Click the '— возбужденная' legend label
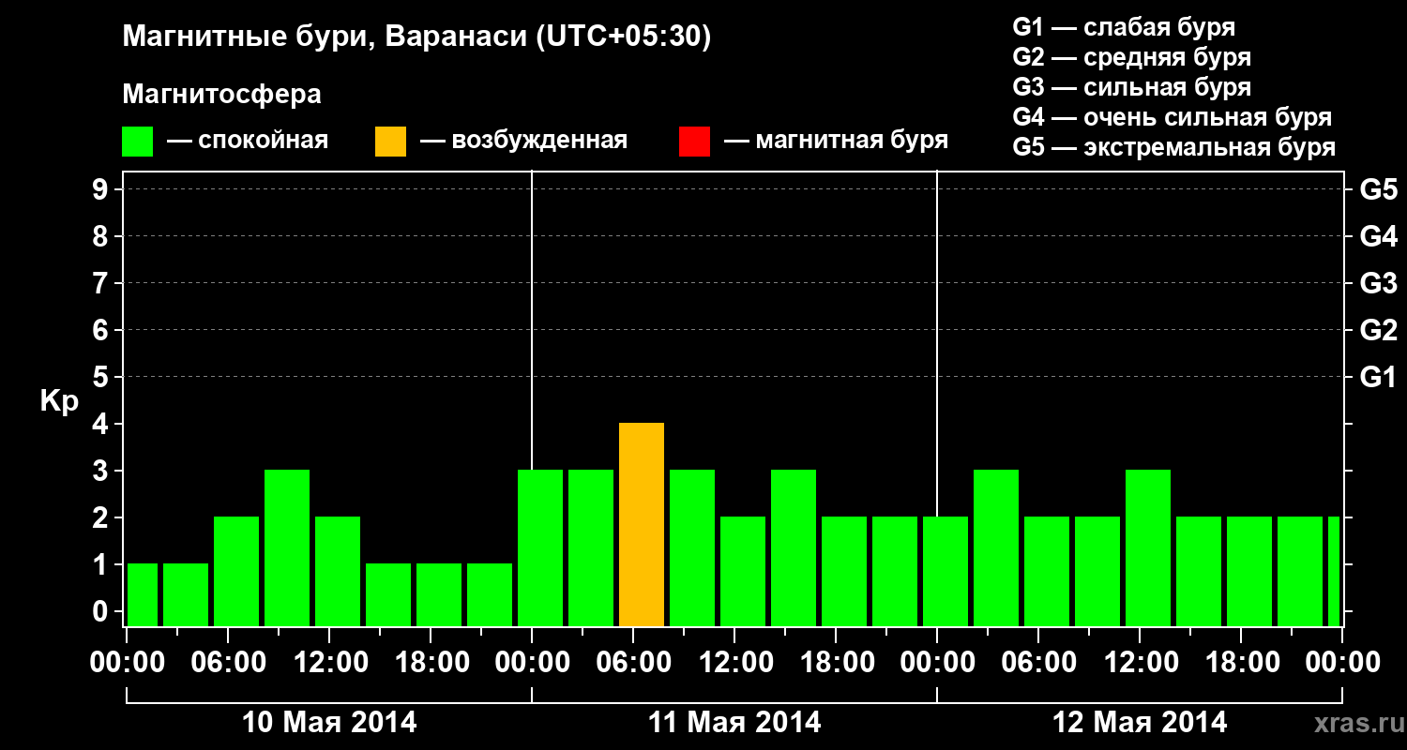Image resolution: width=1407 pixels, height=750 pixels. (523, 141)
